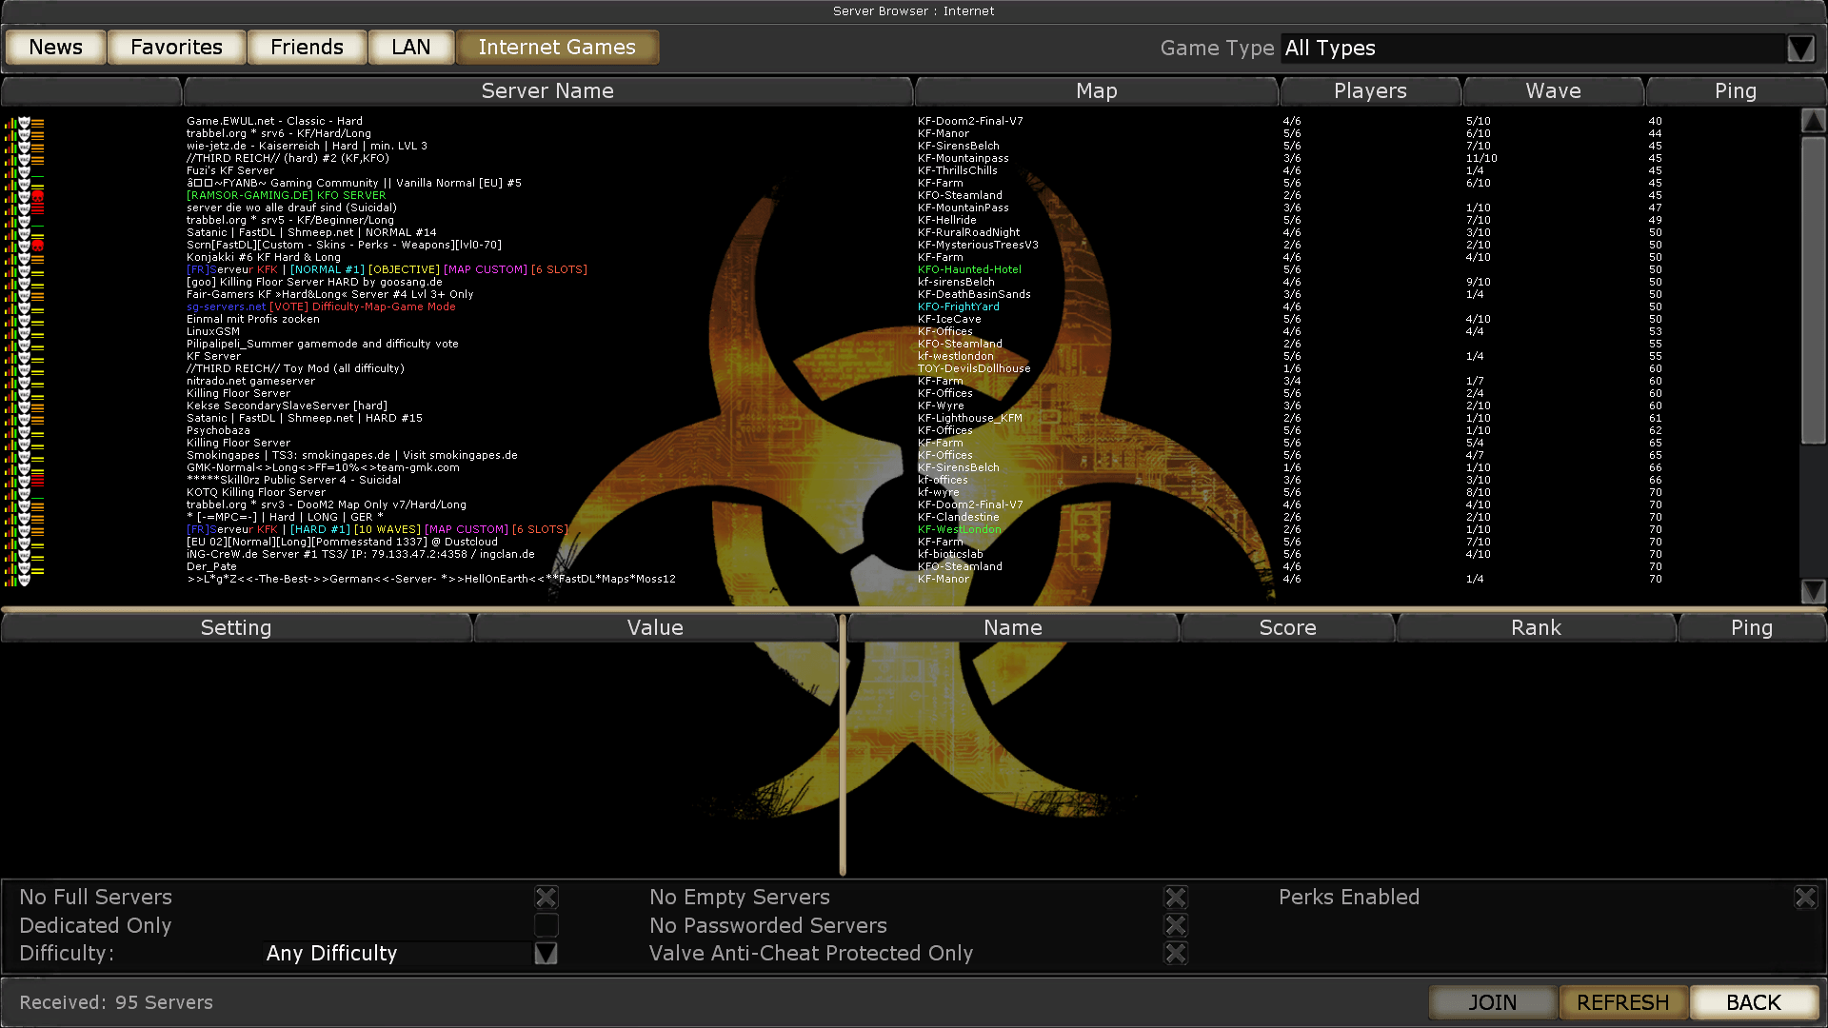Open the Game Type dropdown arrow
Viewport: 1828px width, 1028px height.
tap(1800, 49)
